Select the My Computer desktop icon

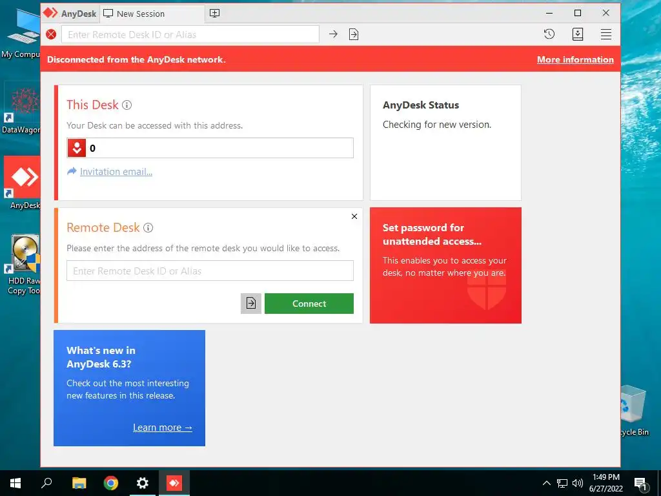[x=21, y=33]
